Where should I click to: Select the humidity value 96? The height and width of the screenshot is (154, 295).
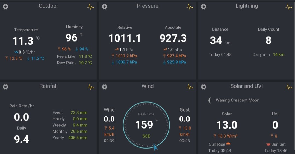pyautogui.click(x=72, y=37)
